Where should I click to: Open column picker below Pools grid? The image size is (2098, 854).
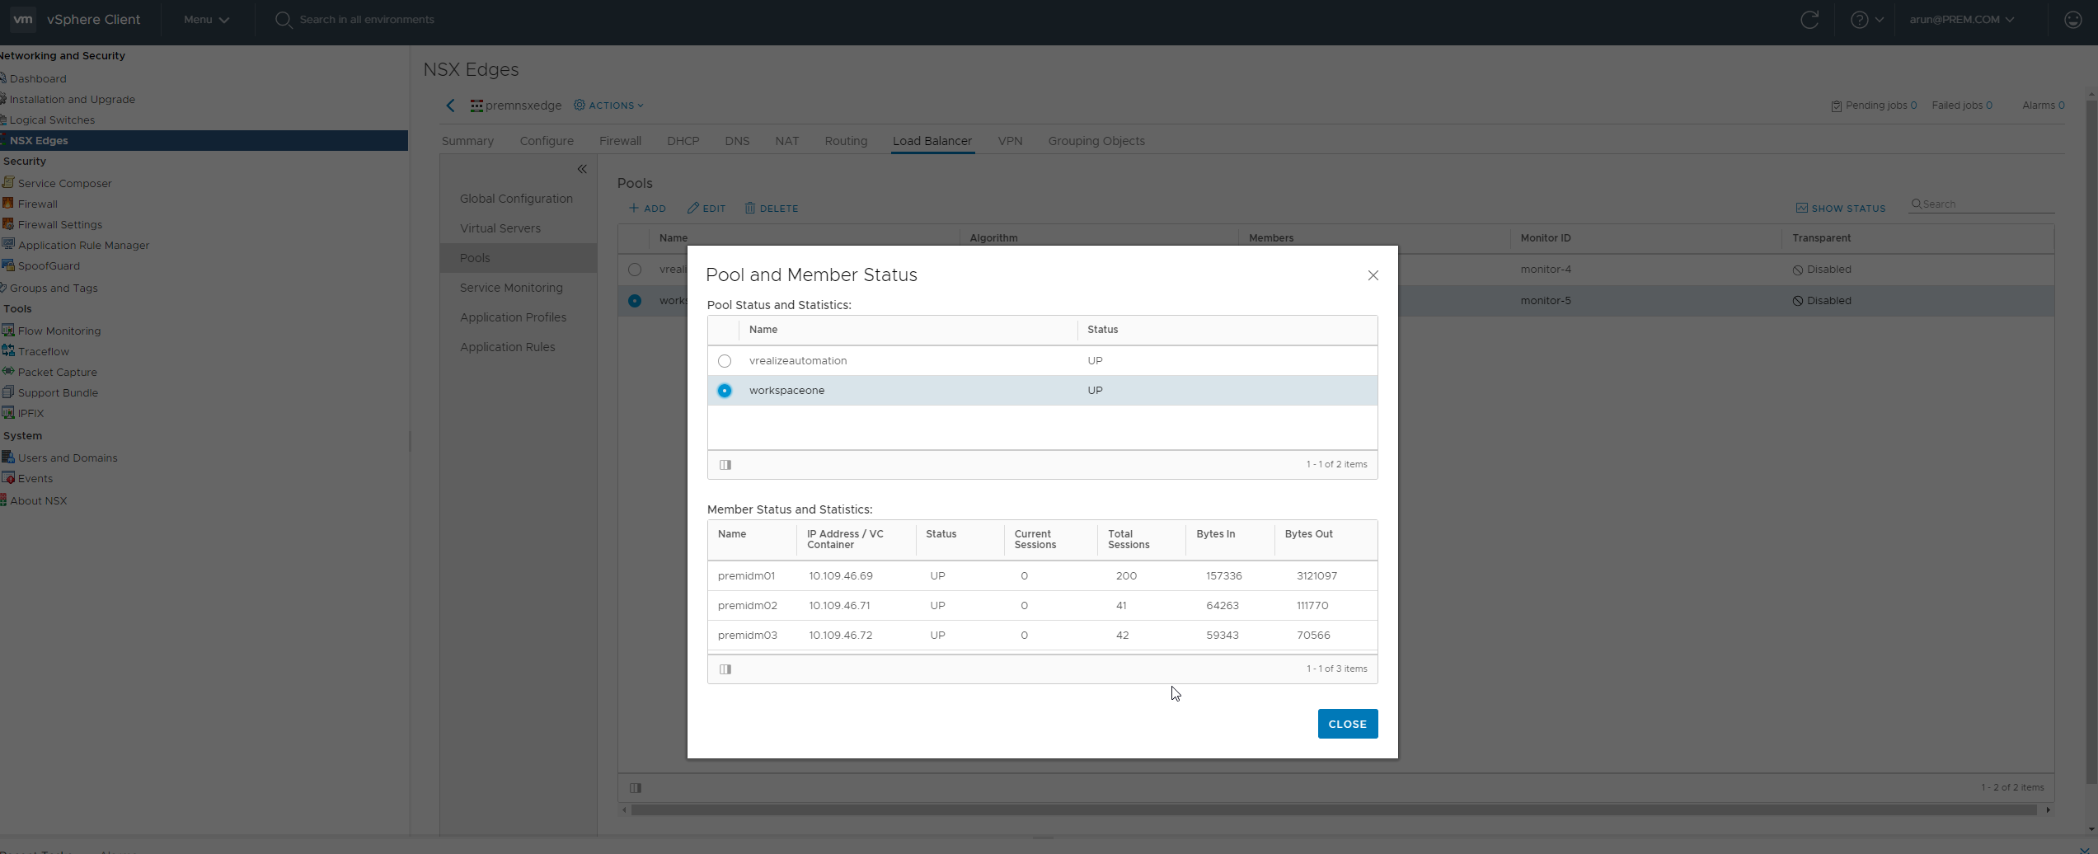pyautogui.click(x=636, y=788)
